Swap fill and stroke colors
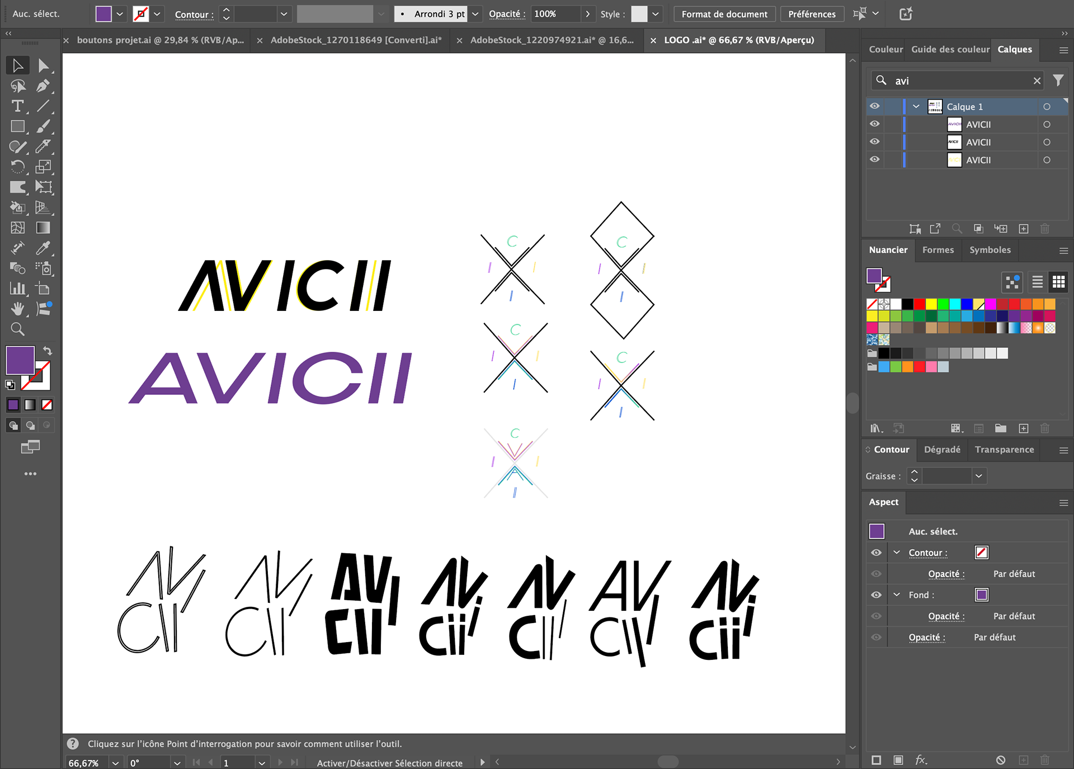1074x769 pixels. pyautogui.click(x=48, y=351)
